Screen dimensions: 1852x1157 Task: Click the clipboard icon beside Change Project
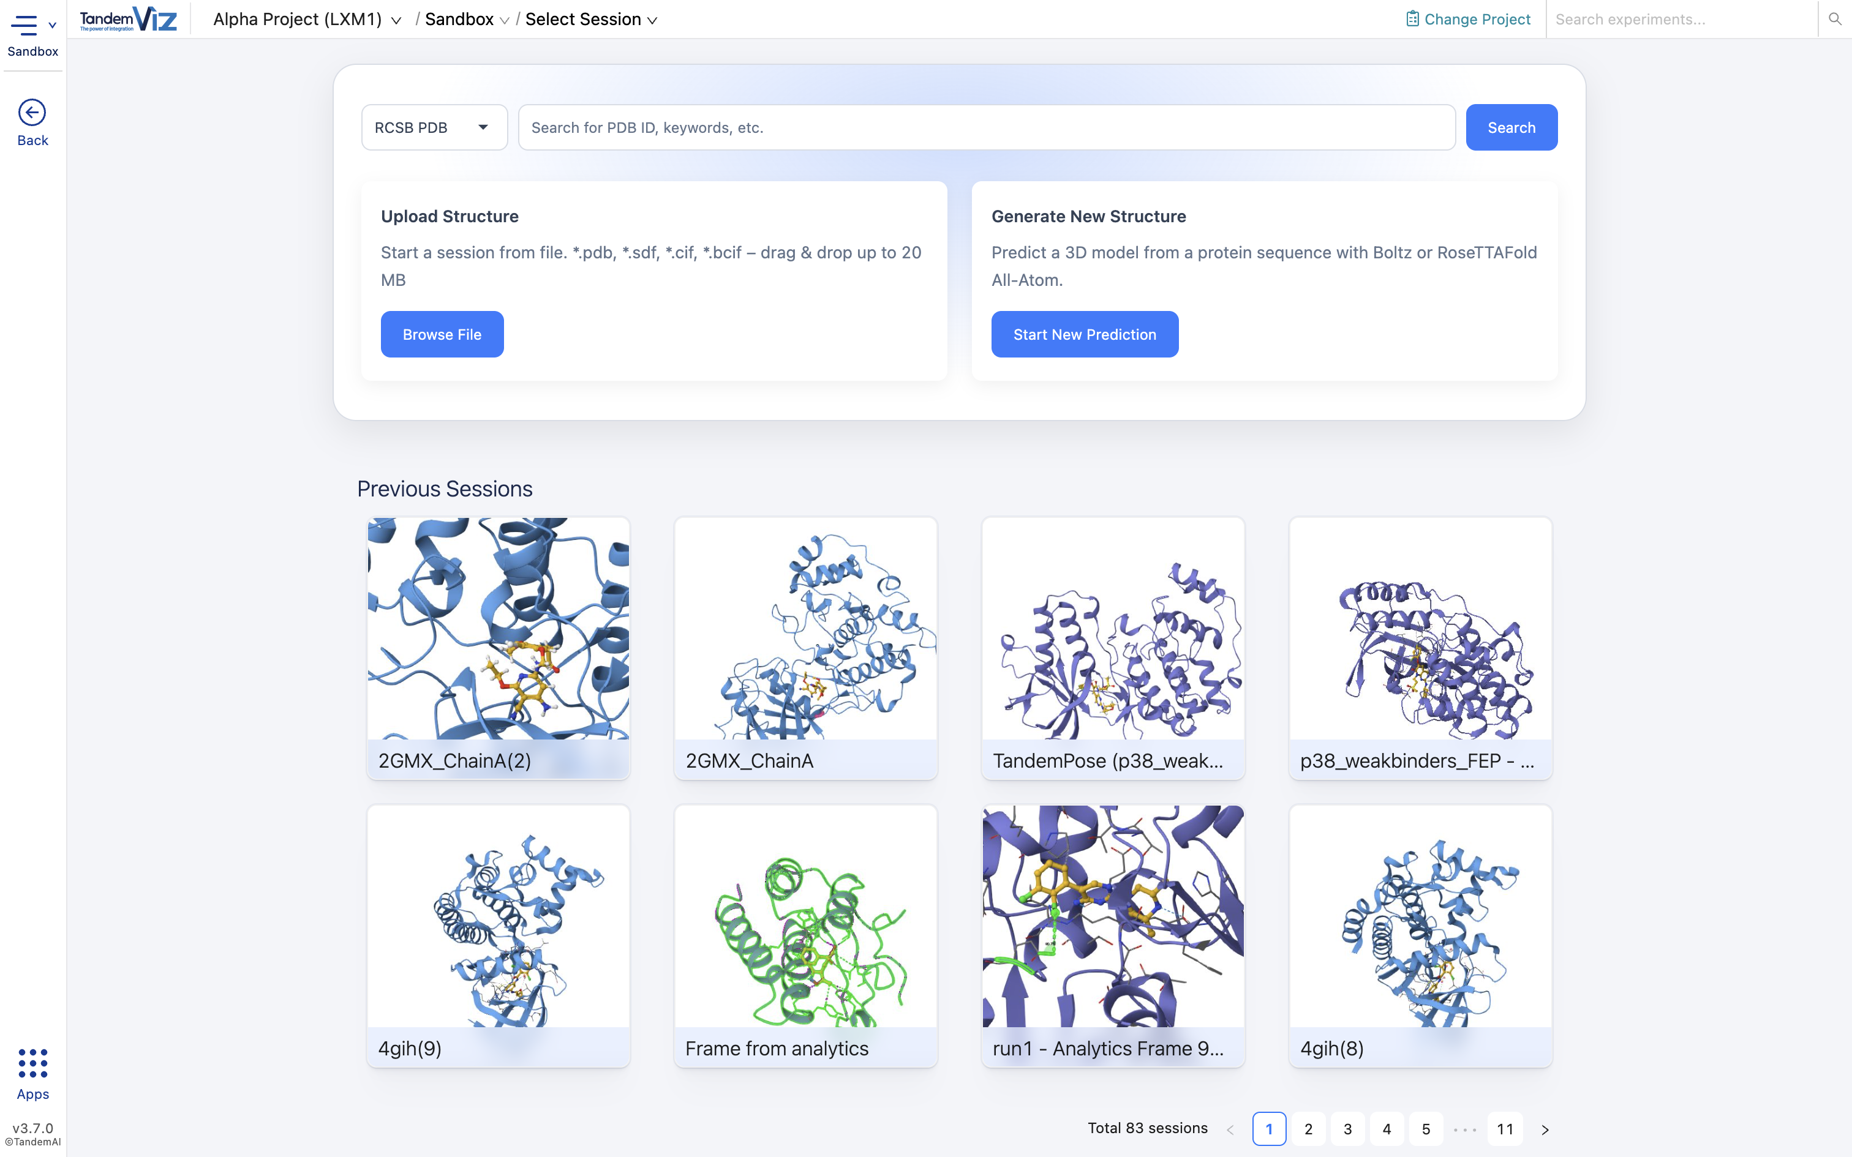point(1413,18)
